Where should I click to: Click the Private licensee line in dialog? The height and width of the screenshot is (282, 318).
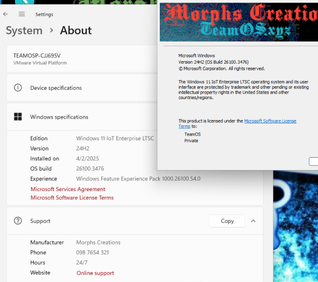point(191,141)
